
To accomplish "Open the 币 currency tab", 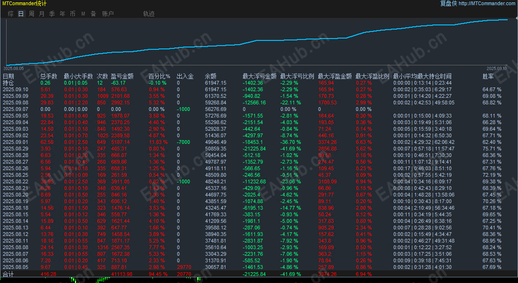I will coord(72,14).
